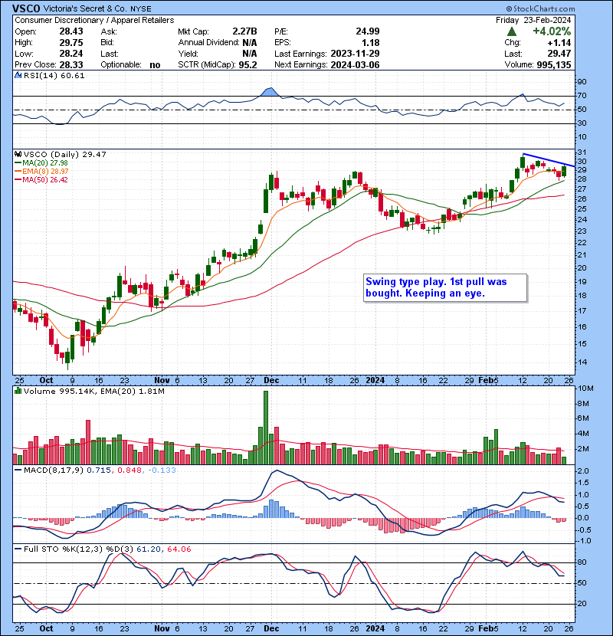This screenshot has width=613, height=636.
Task: Click the Low value 28.24
Action: coord(71,54)
